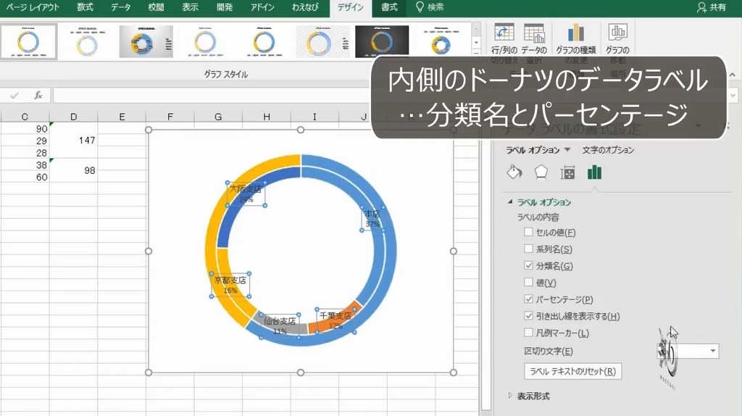Select the 本店 37% data label
742x416 pixels.
point(372,219)
